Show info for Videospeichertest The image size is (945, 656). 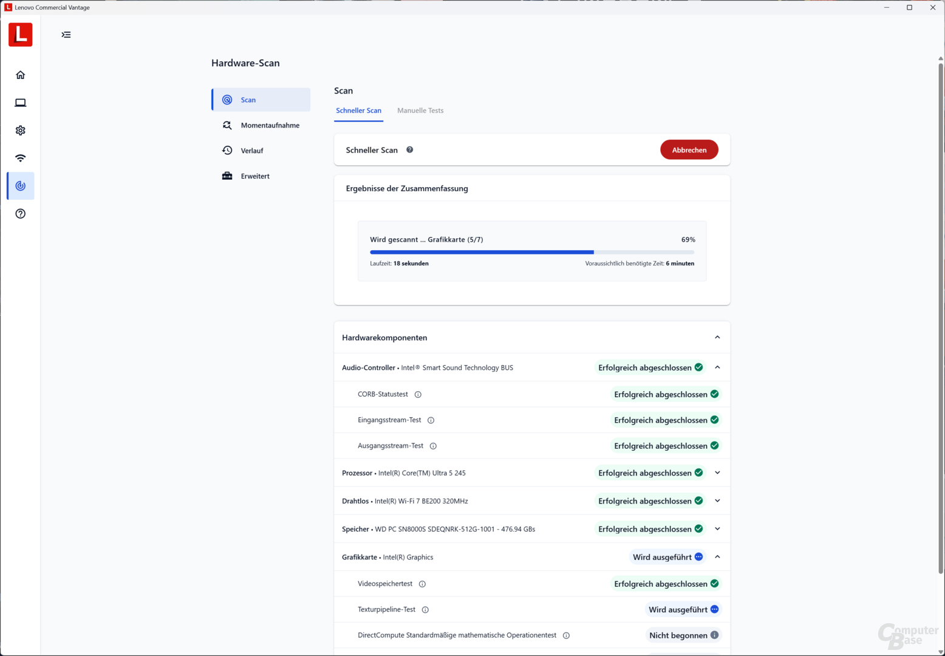[422, 584]
